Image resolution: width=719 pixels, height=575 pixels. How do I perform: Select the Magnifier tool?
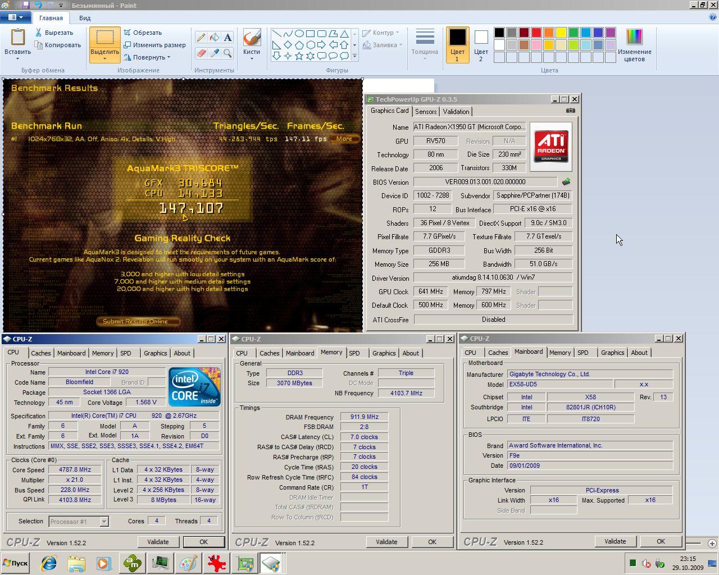(x=227, y=53)
